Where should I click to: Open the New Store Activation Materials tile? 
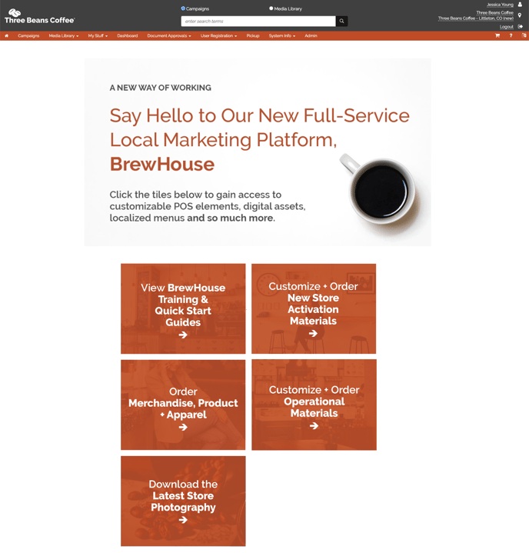314,308
